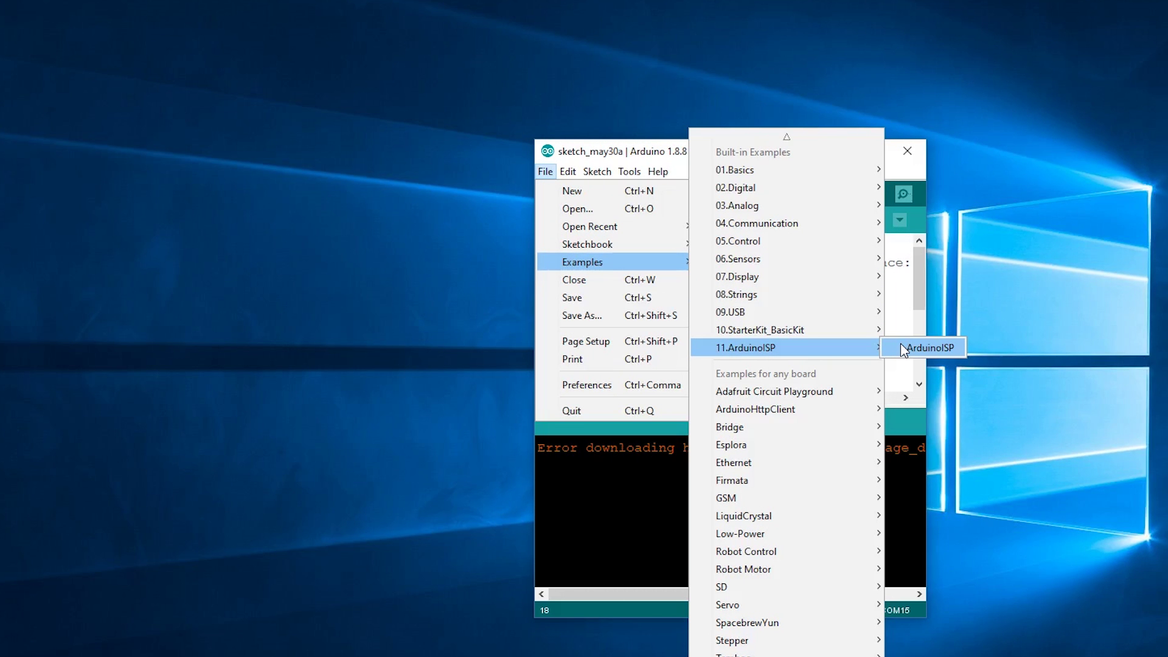Open the Serial Monitor magnifier icon
Viewport: 1168px width, 657px height.
click(903, 194)
